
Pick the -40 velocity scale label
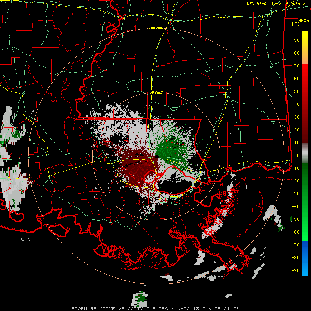click(295, 207)
